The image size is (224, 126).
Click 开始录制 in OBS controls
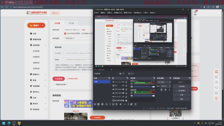pyautogui.click(x=181, y=87)
